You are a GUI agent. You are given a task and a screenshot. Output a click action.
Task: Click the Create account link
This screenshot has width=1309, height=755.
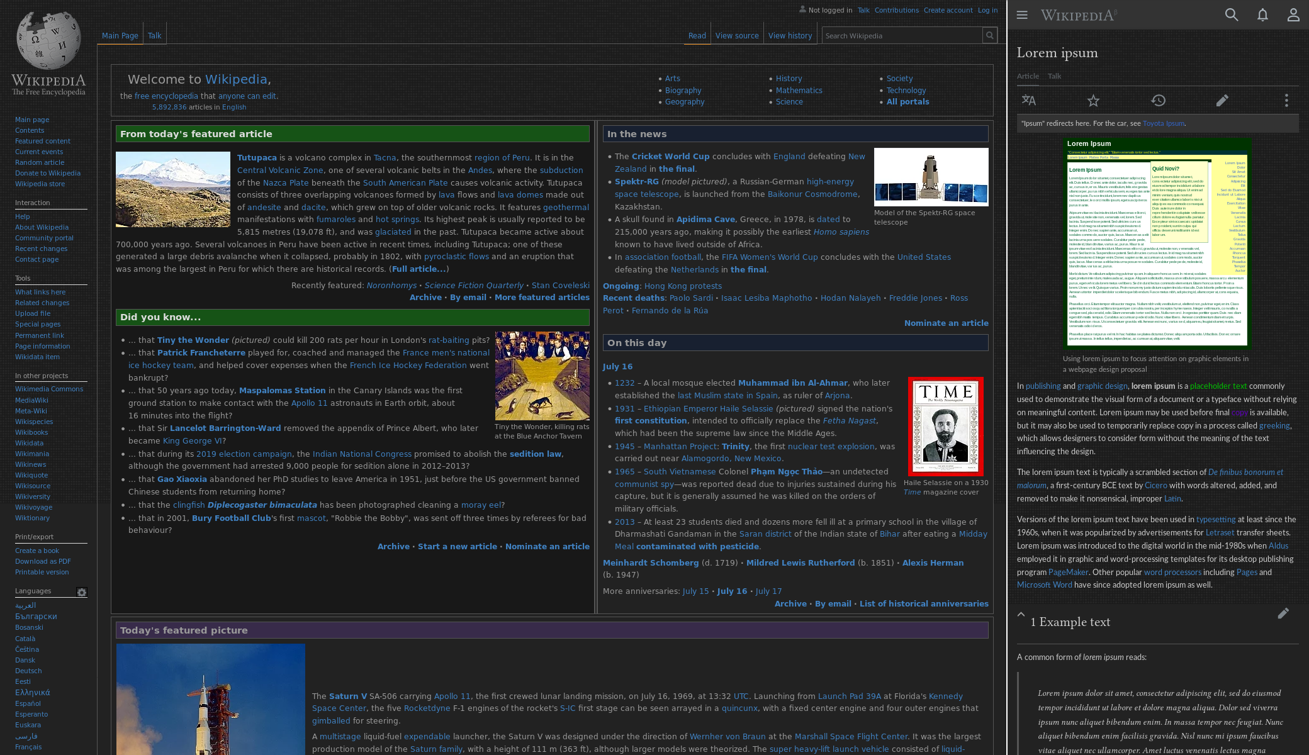pos(948,10)
